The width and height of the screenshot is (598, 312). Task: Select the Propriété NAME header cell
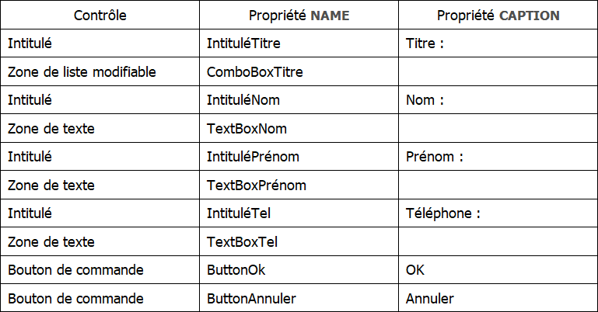(299, 16)
